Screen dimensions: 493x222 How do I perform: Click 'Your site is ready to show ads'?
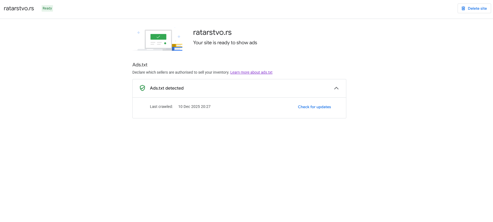[225, 43]
